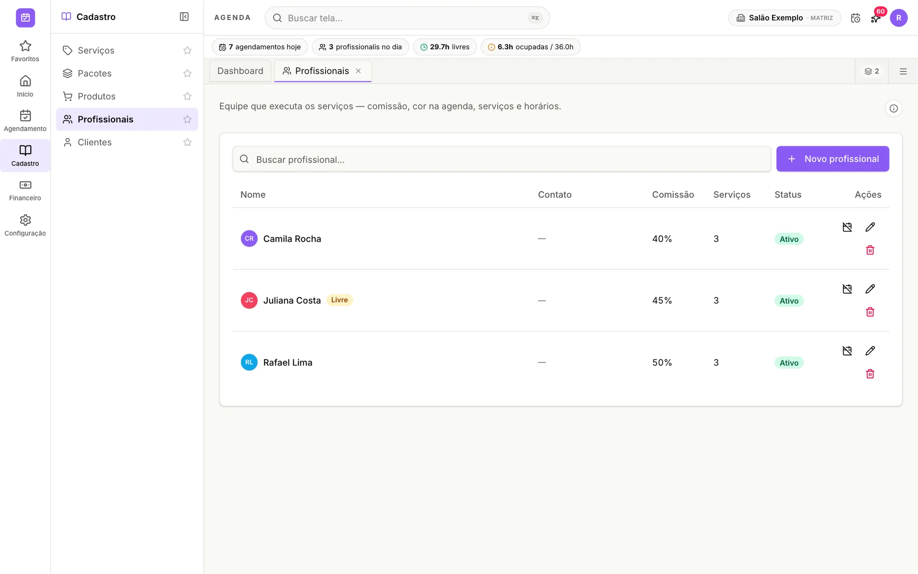Delete Camila Rocha with trash icon
The image size is (918, 574).
point(870,250)
